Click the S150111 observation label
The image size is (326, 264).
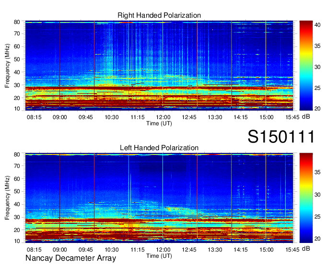281,137
